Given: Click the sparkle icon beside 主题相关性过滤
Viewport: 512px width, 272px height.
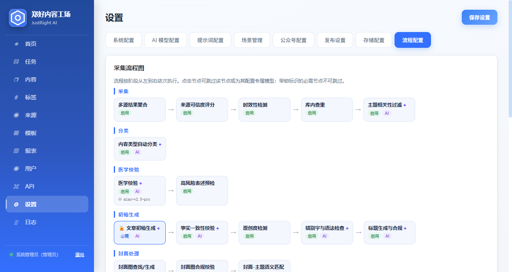Looking at the screenshot, I should [405, 105].
